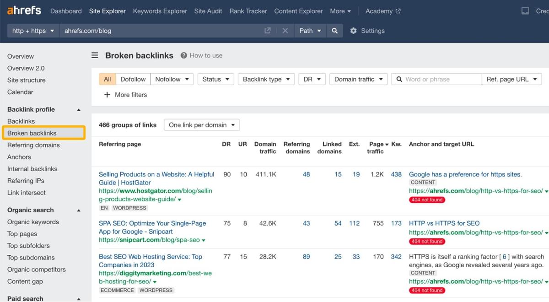Viewport: 549px width, 302px height.
Task: Expand the hostgator referring page URL arrow
Action: tap(179, 200)
